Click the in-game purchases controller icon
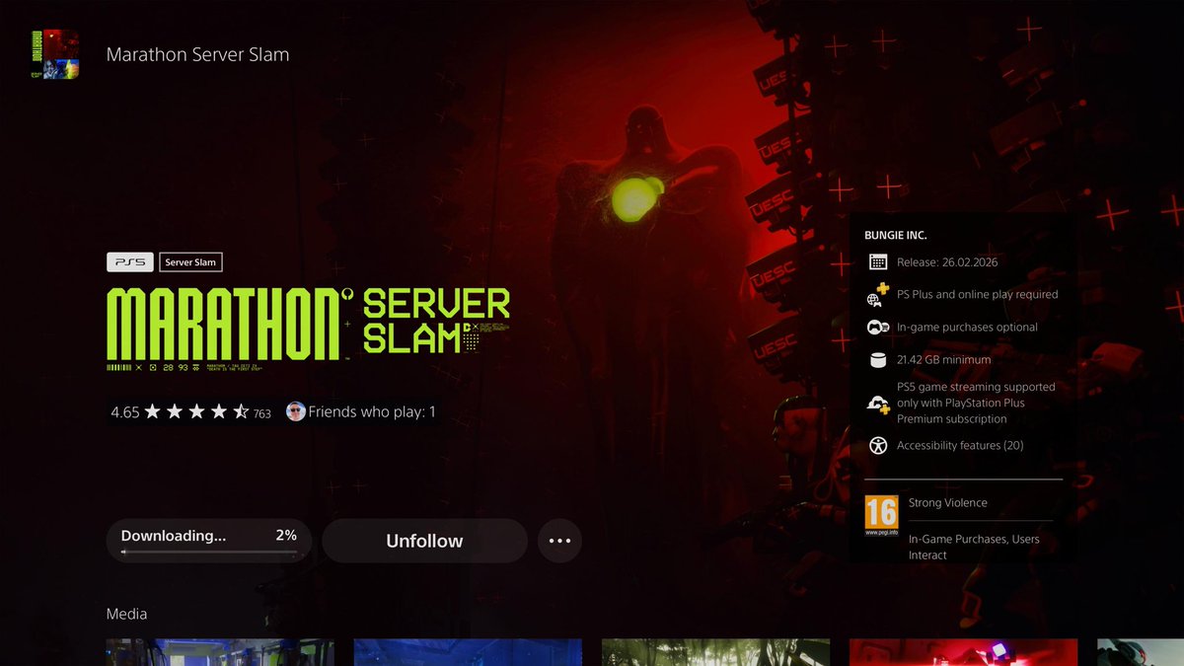 [x=878, y=328]
